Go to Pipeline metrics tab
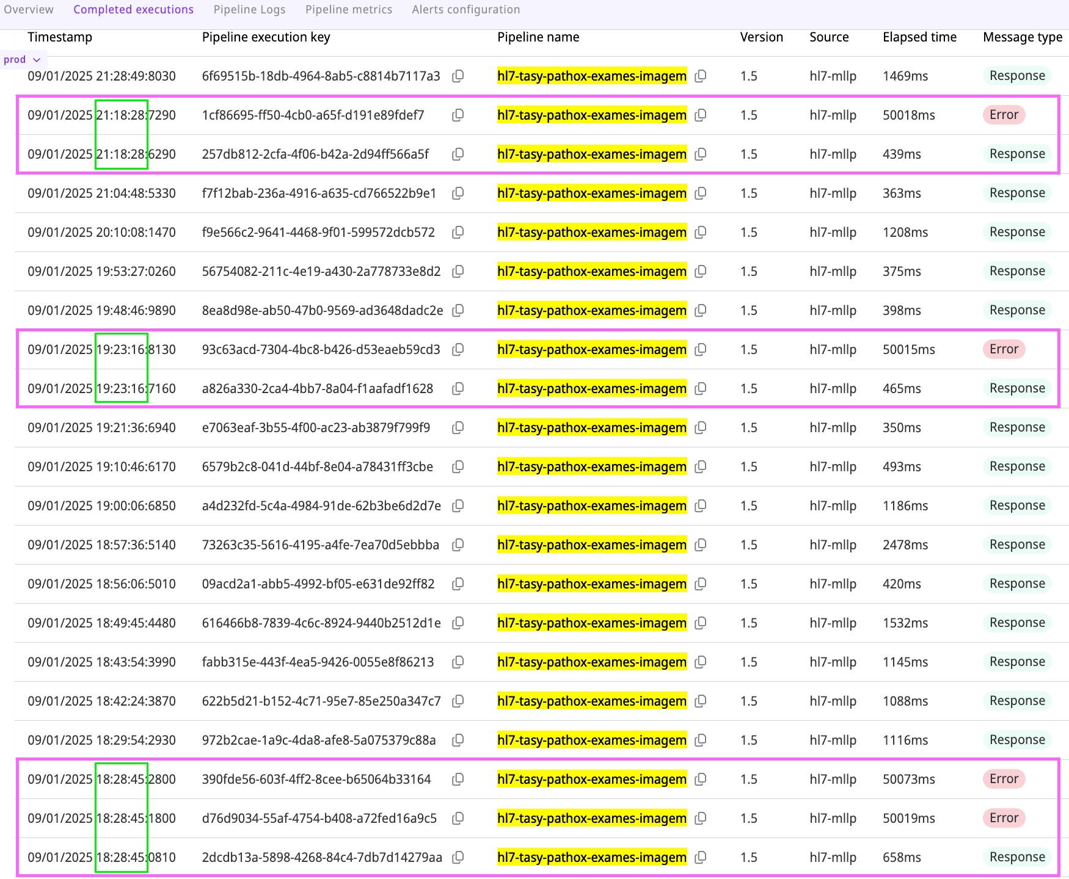The image size is (1069, 879). point(349,10)
